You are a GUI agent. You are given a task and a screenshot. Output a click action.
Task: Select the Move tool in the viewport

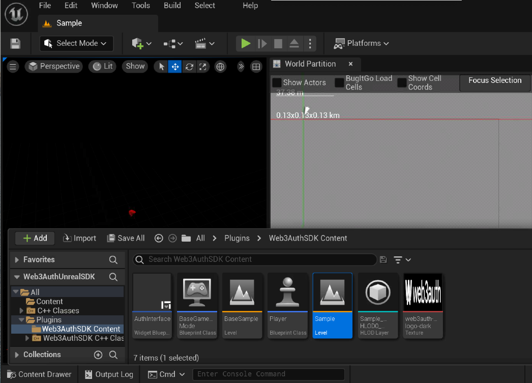click(x=175, y=67)
